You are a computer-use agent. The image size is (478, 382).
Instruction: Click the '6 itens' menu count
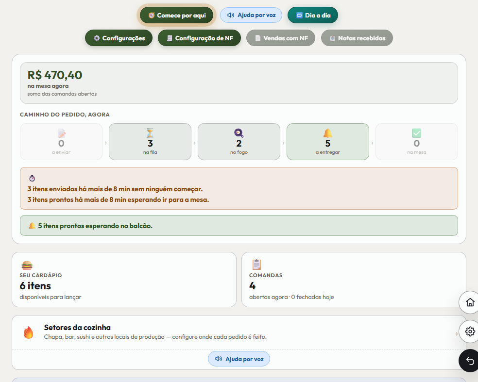click(x=35, y=286)
